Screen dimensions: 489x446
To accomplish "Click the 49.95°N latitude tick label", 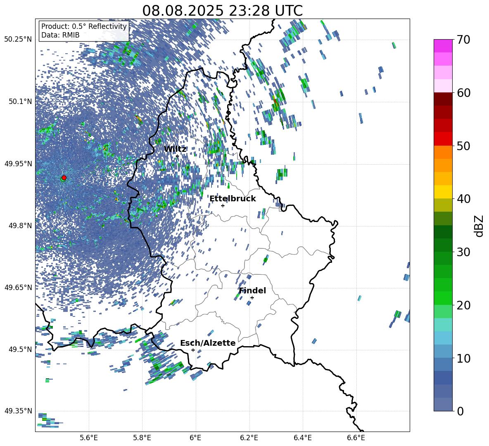I will pyautogui.click(x=18, y=163).
